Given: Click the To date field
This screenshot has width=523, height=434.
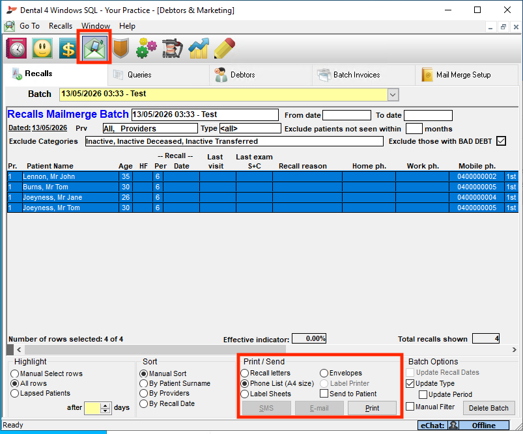Looking at the screenshot, I should pyautogui.click(x=428, y=115).
